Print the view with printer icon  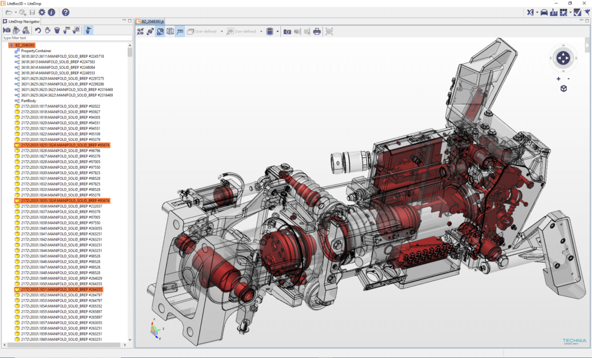point(317,31)
